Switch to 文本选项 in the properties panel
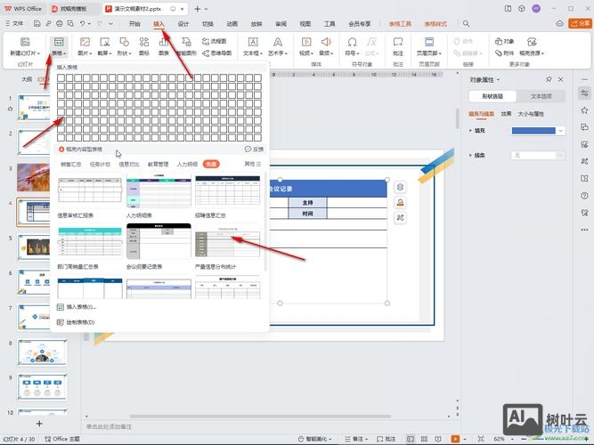This screenshot has width=594, height=445. (541, 96)
